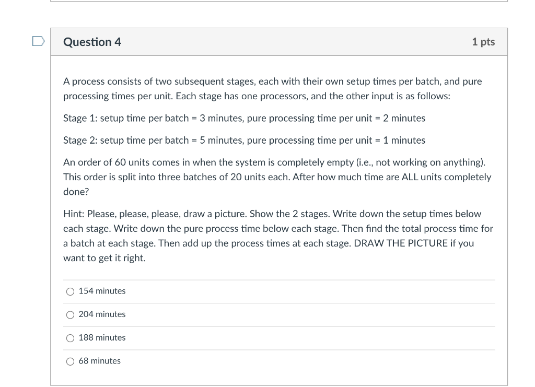Click the Stage 1 setup time line
Viewport: 535px width, 387px height.
pos(243,118)
